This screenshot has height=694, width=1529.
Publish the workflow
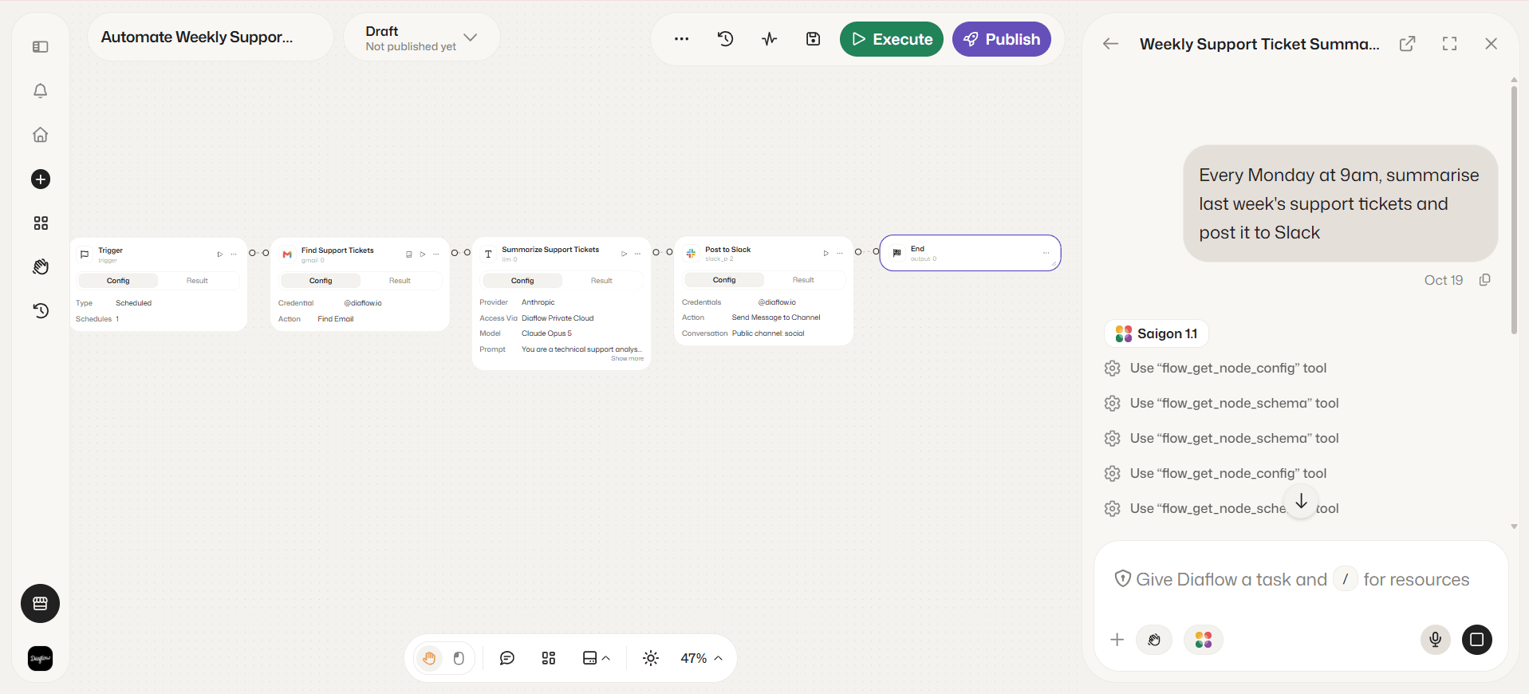tap(1002, 39)
